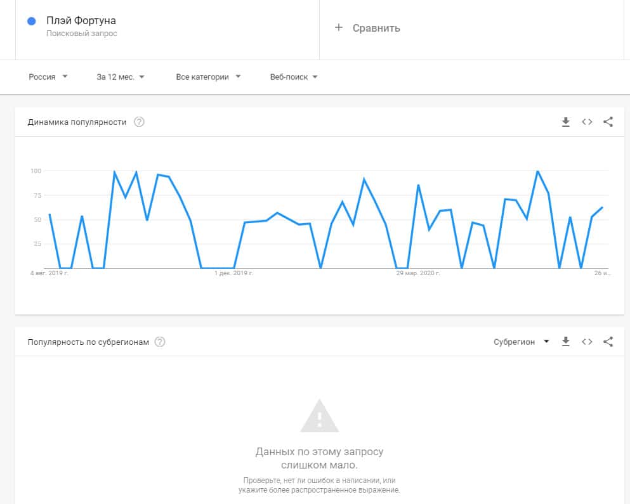630x504 pixels.
Task: Click the plus icon beside Сравнить
Action: click(339, 27)
